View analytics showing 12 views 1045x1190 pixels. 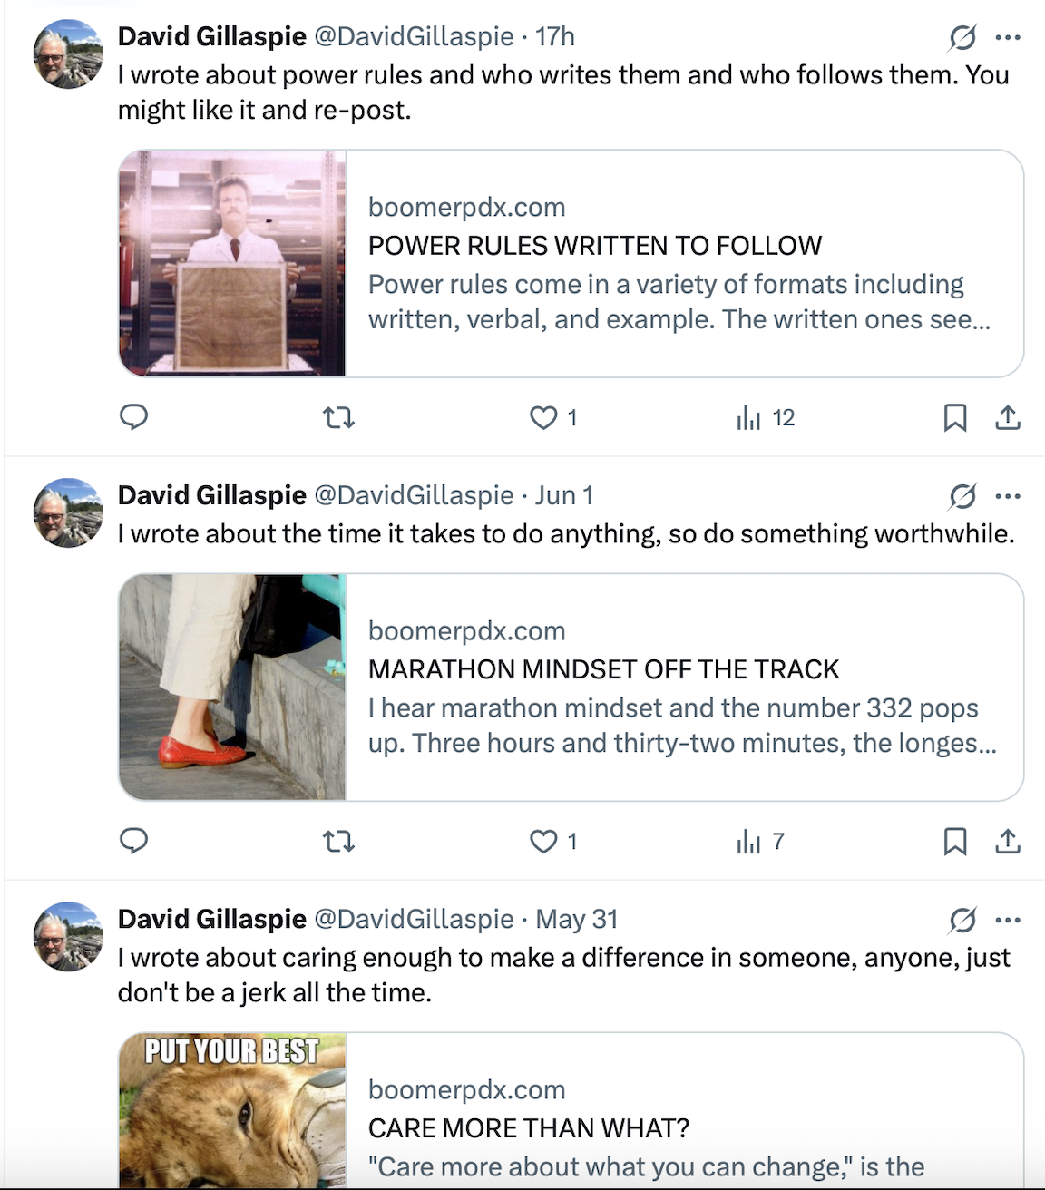(766, 418)
